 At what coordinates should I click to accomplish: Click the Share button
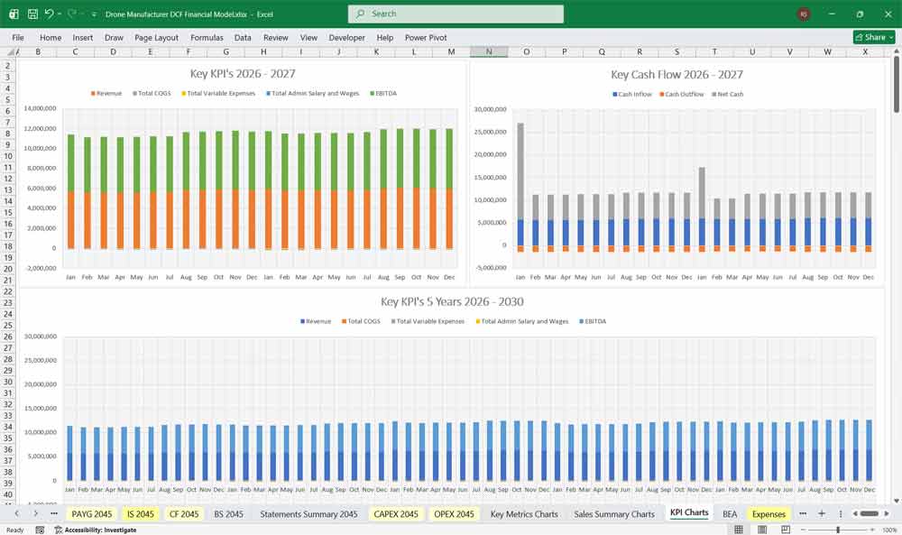(870, 37)
